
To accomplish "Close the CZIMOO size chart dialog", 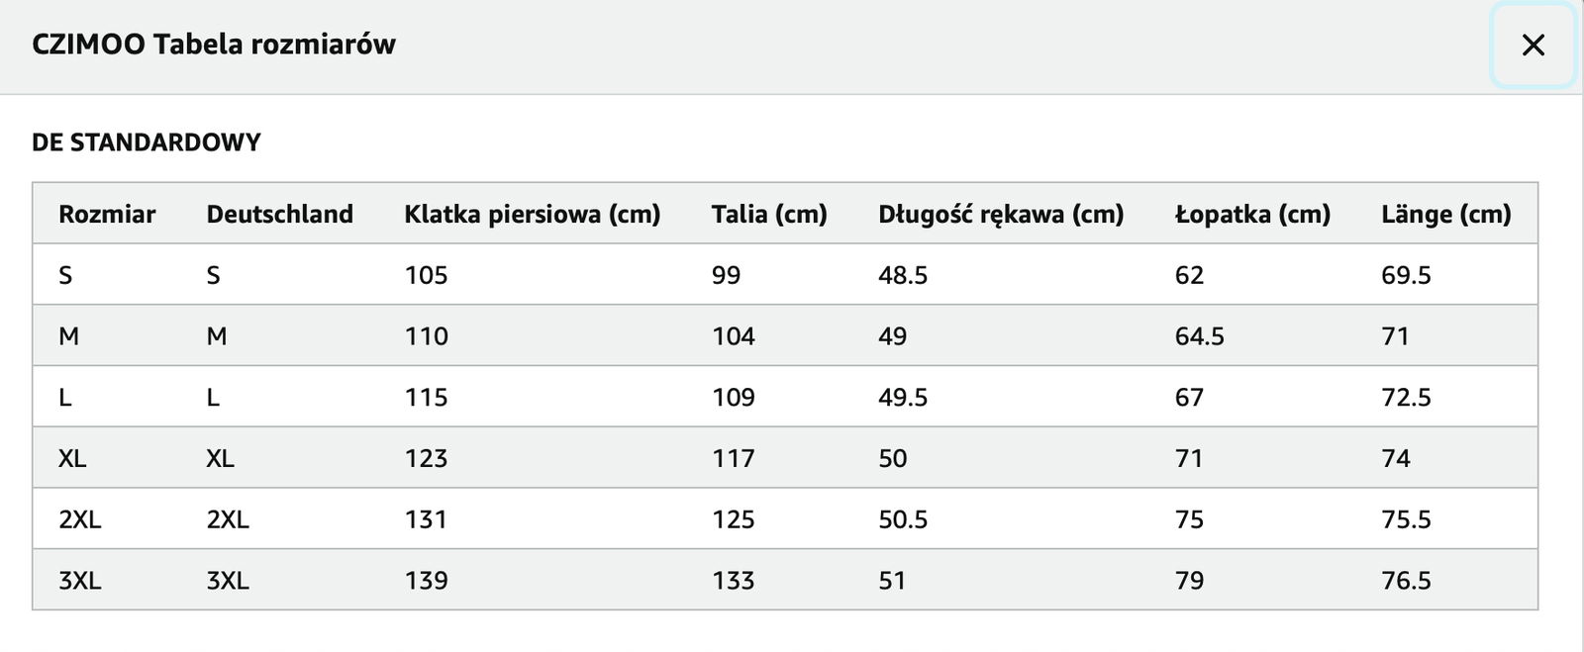I will coord(1533,46).
